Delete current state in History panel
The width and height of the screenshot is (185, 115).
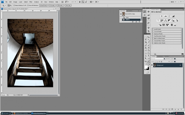139,22
